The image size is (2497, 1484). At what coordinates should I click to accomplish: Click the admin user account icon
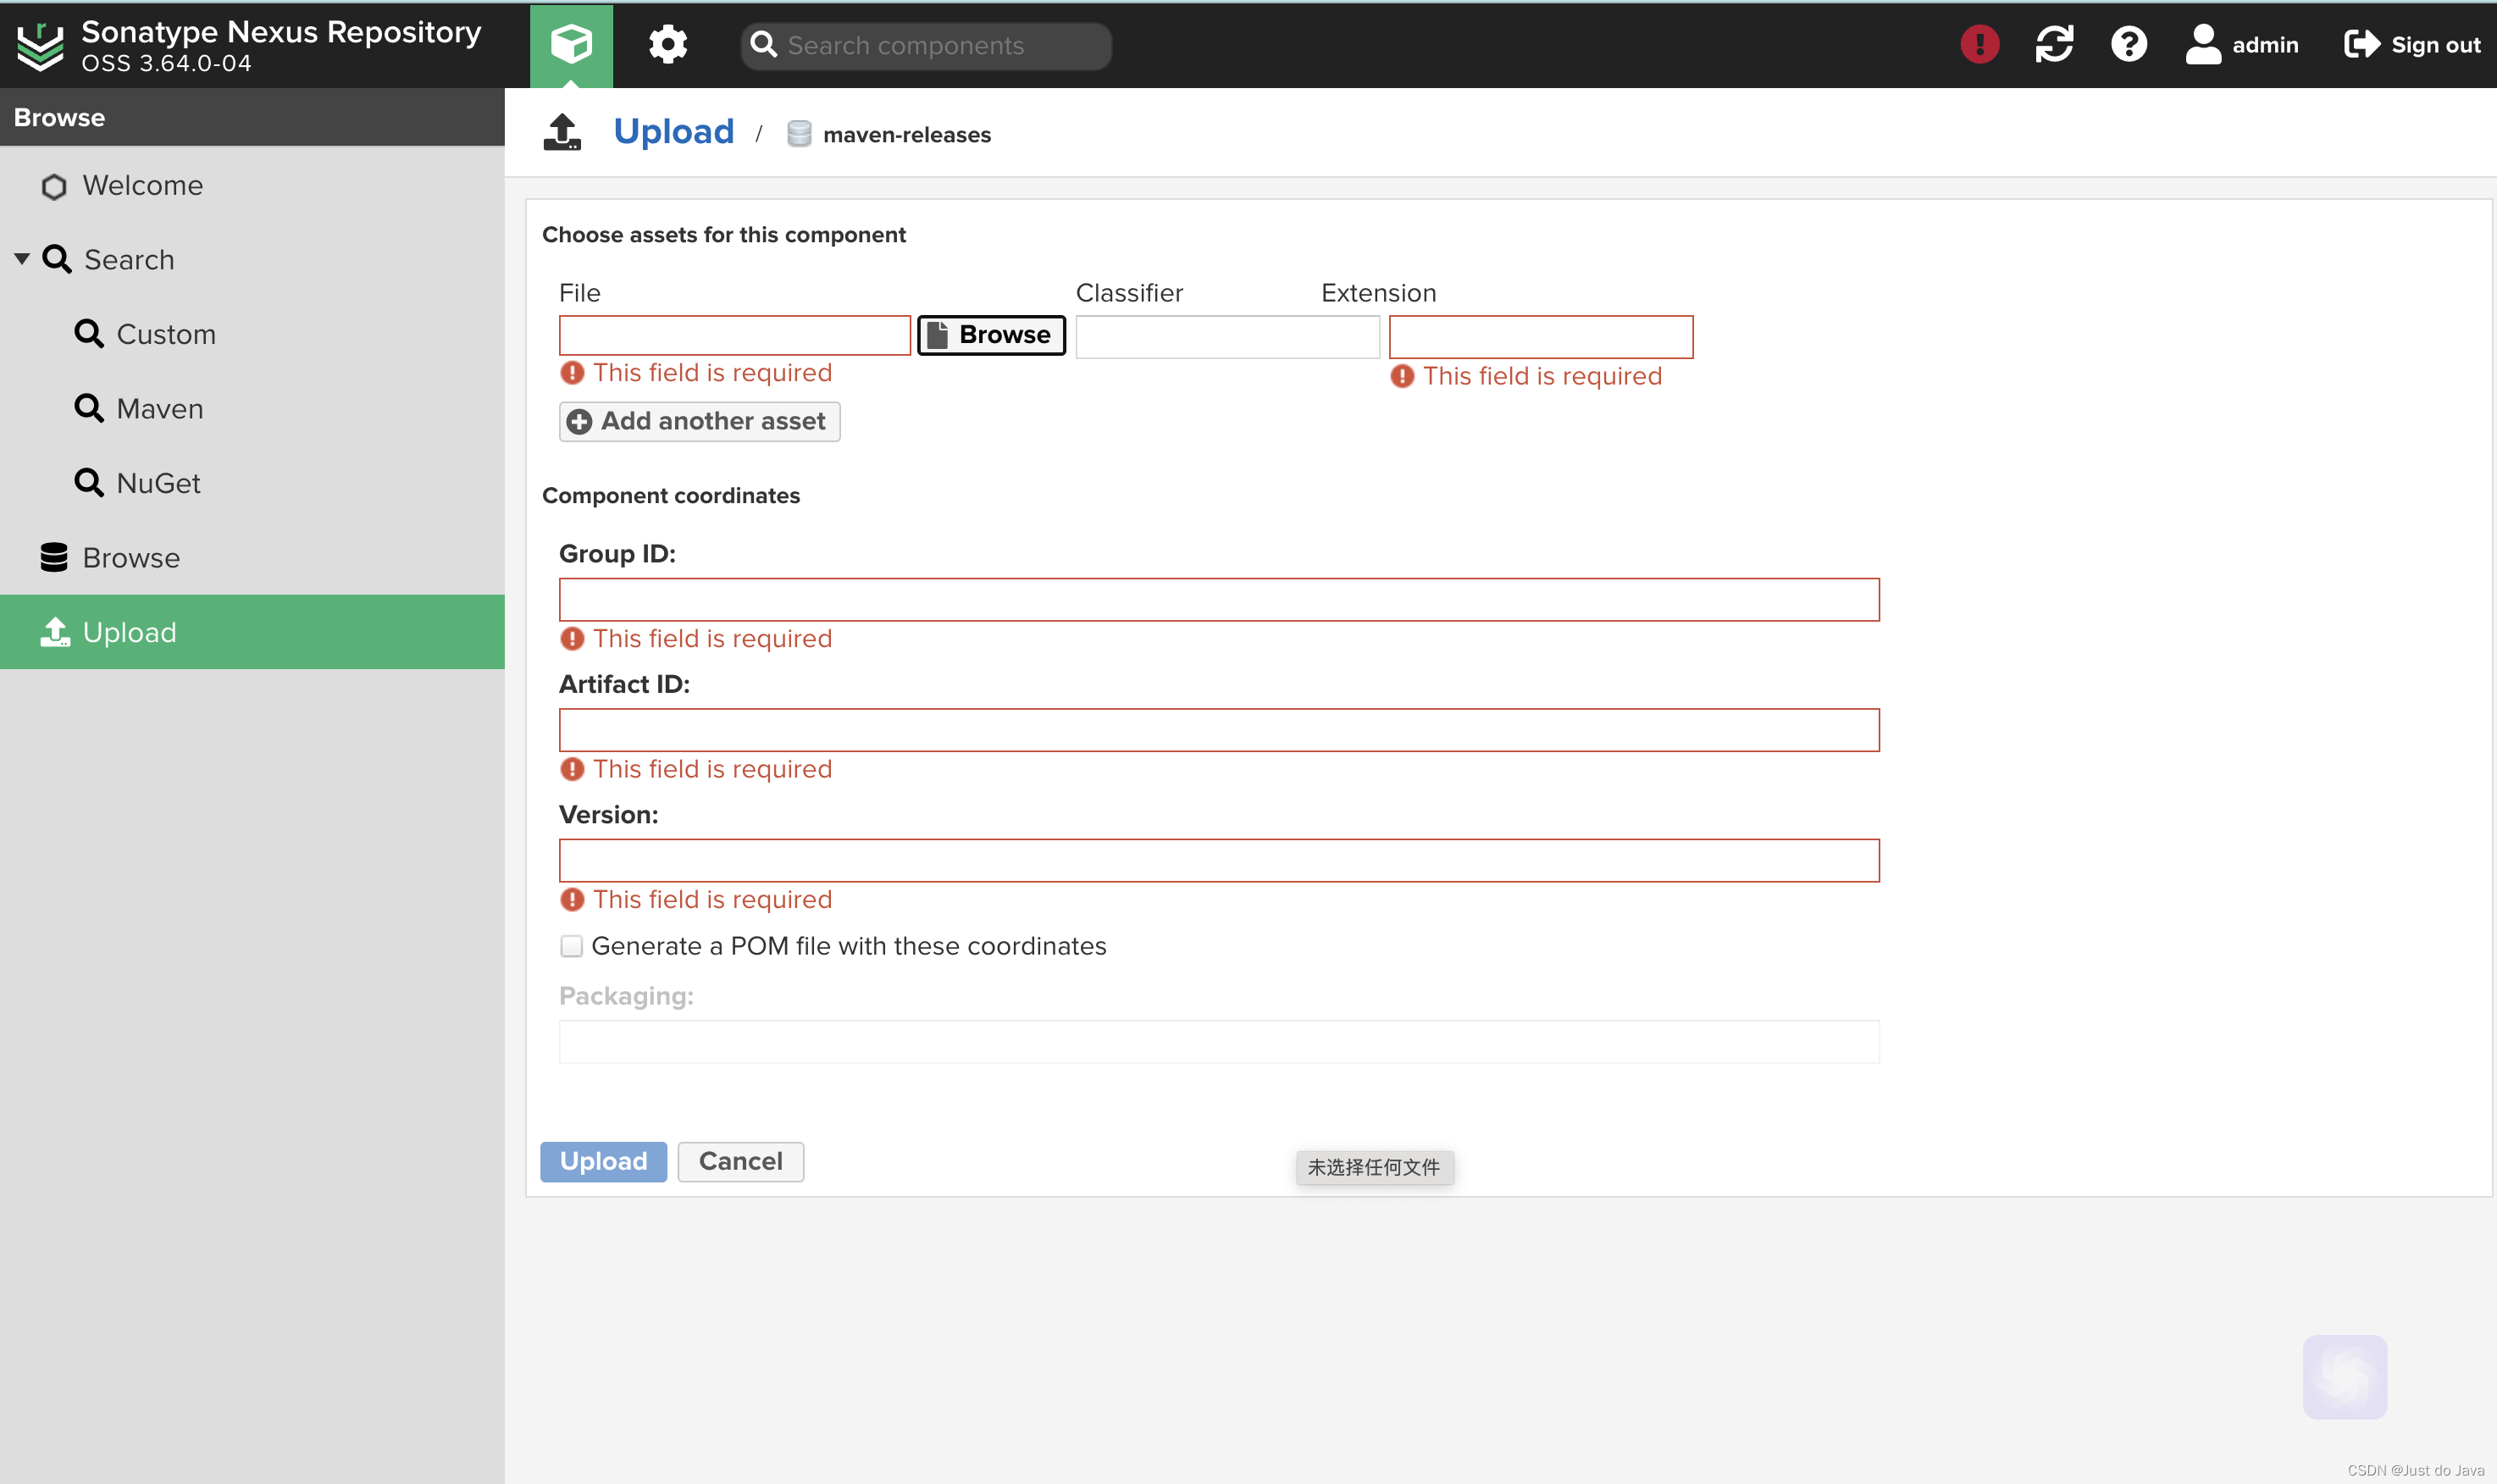[x=2202, y=45]
